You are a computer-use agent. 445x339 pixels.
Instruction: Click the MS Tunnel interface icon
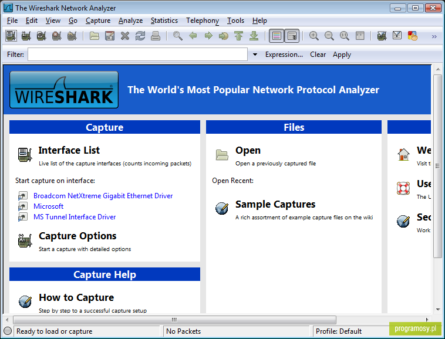(23, 217)
